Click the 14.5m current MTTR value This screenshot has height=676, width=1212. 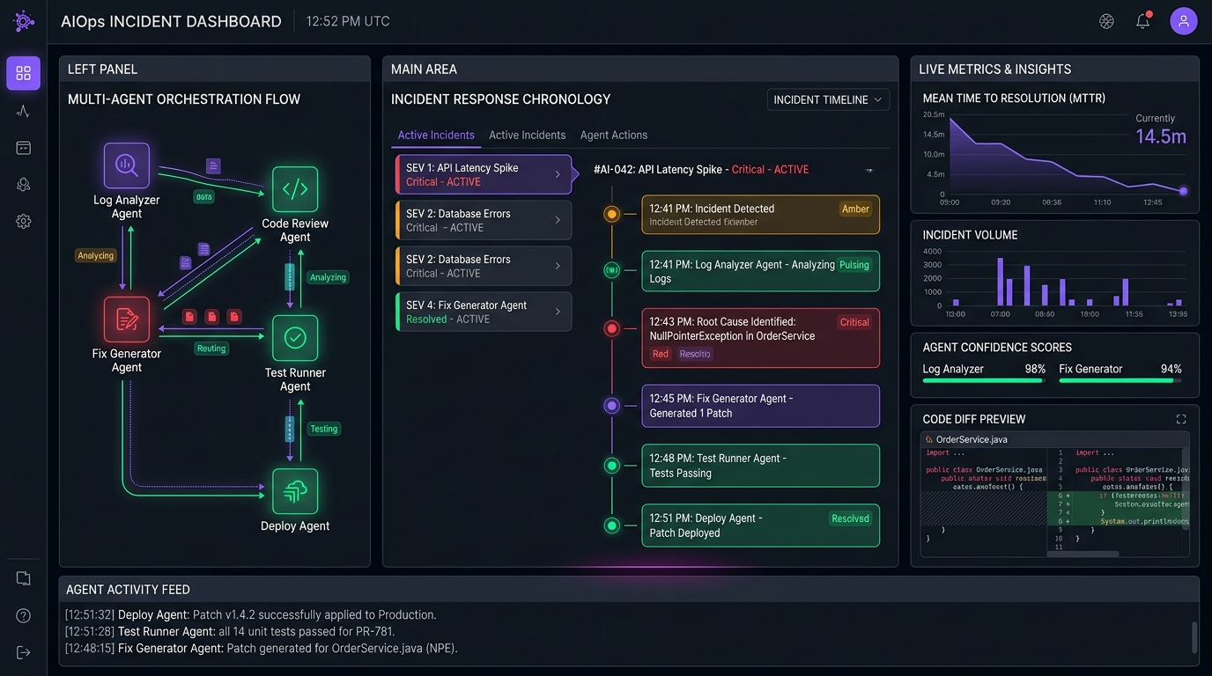coord(1161,136)
